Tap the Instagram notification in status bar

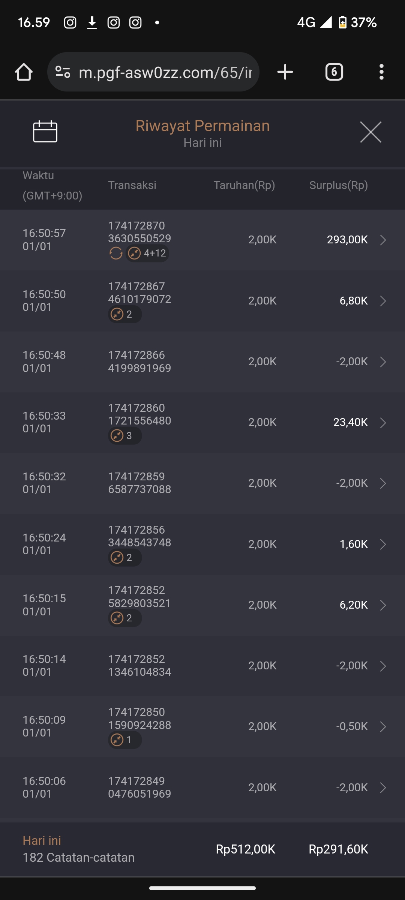click(x=70, y=22)
